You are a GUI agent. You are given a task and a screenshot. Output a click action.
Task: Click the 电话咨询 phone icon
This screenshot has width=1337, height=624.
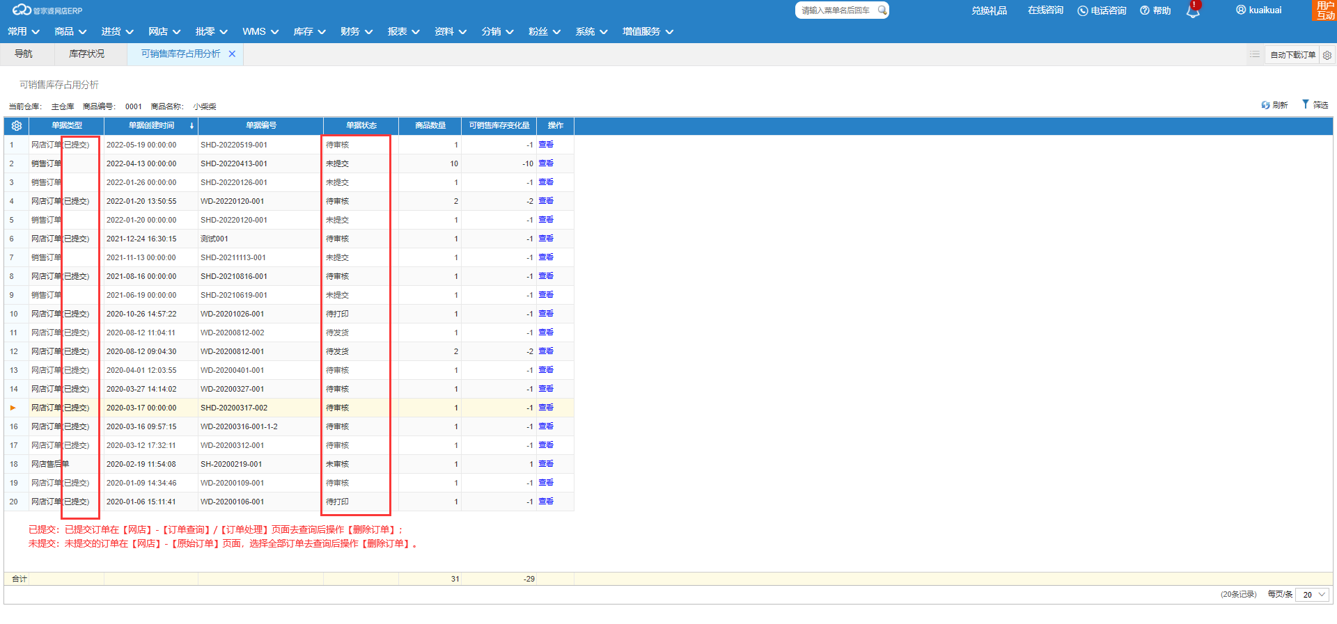[x=1082, y=10]
